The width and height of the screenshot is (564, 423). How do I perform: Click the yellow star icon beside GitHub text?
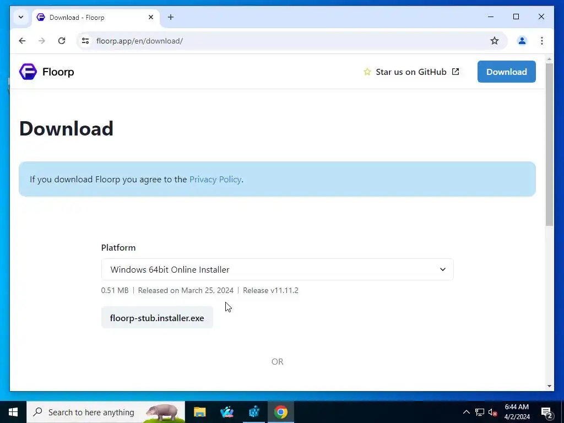(367, 72)
